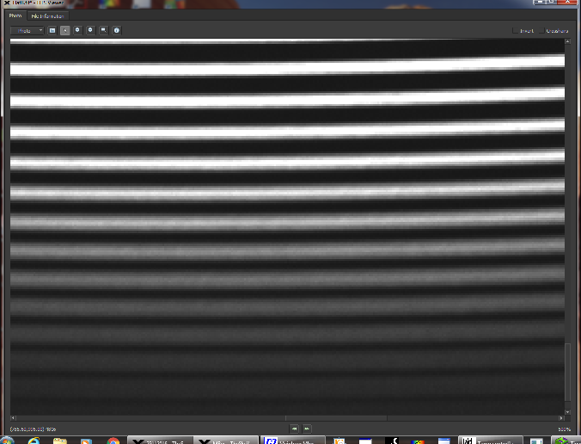Click the open file toolbar icon
This screenshot has width=581, height=444.
[x=52, y=30]
